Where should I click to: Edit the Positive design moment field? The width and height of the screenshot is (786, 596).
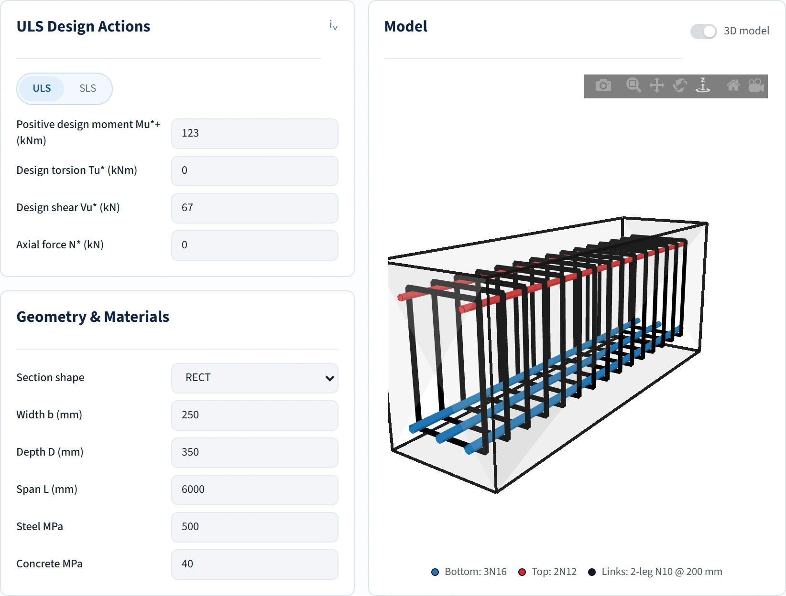coord(255,133)
